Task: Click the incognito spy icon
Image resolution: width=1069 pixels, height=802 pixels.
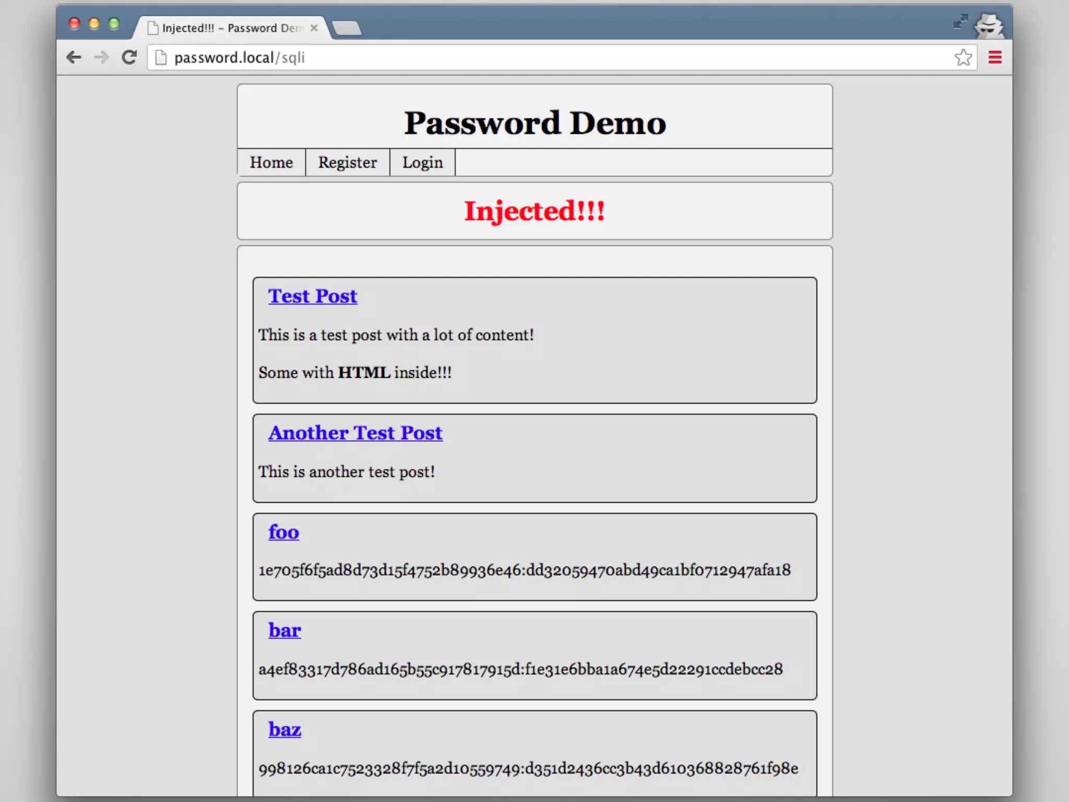Action: [988, 26]
